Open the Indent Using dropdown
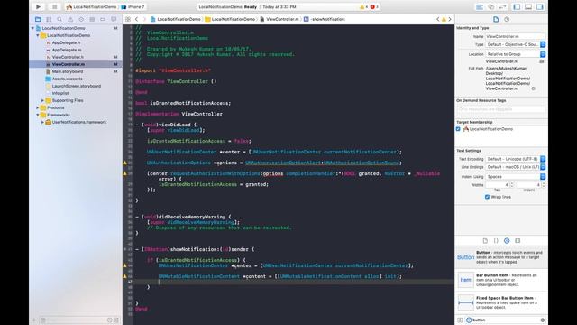577x325 pixels. 515,177
